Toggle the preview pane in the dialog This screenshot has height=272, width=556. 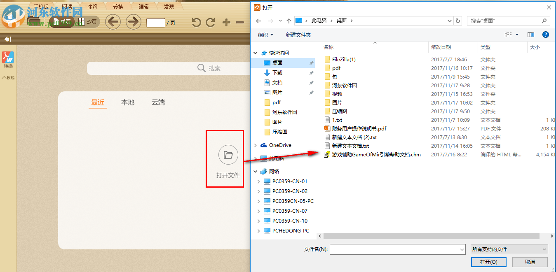point(531,35)
